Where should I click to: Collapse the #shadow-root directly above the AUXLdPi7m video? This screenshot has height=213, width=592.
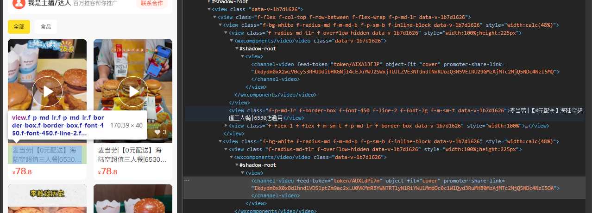[x=237, y=165]
